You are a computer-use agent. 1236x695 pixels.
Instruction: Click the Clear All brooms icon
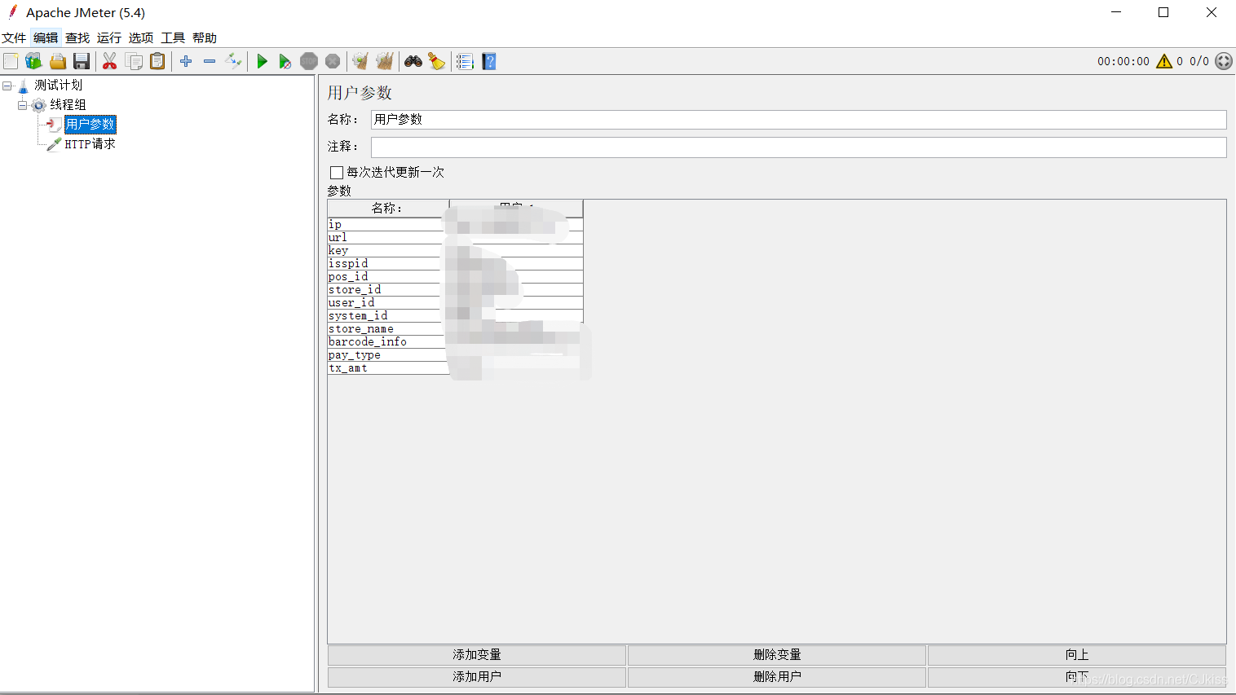pyautogui.click(x=385, y=61)
